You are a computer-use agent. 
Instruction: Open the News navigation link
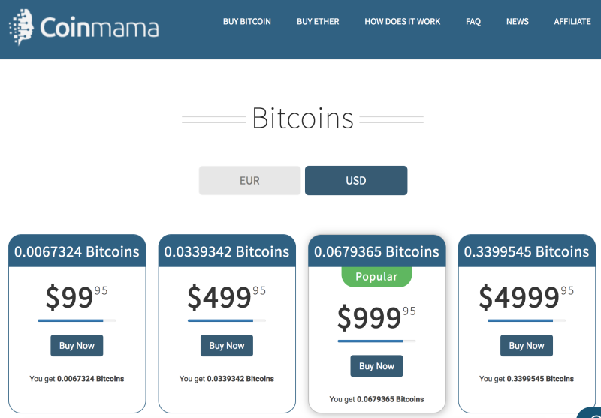pyautogui.click(x=517, y=22)
